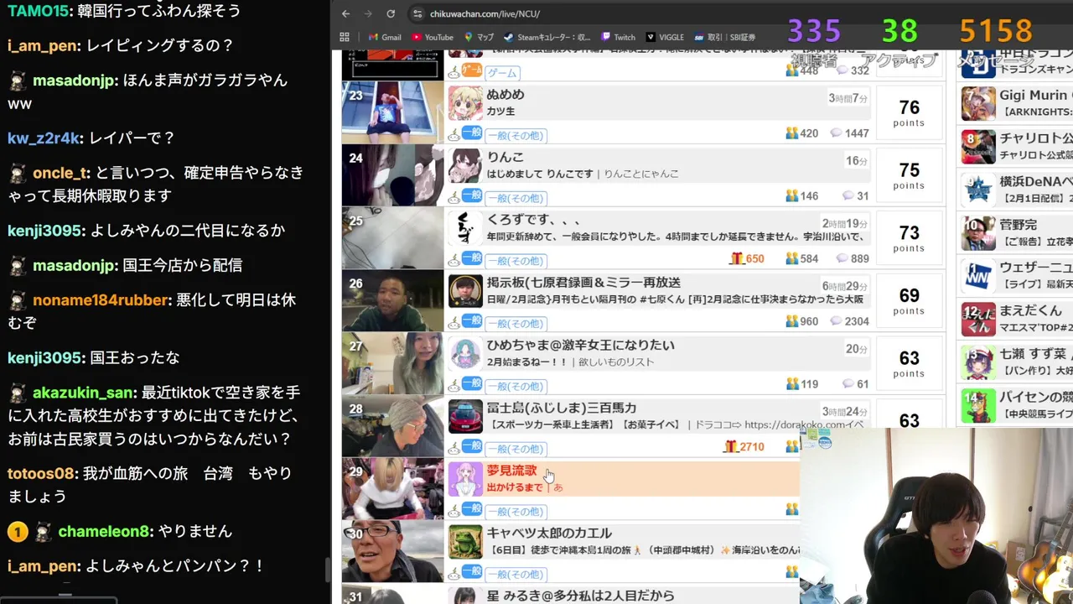Open rank 24 りんこ stream thumbnail

point(392,174)
